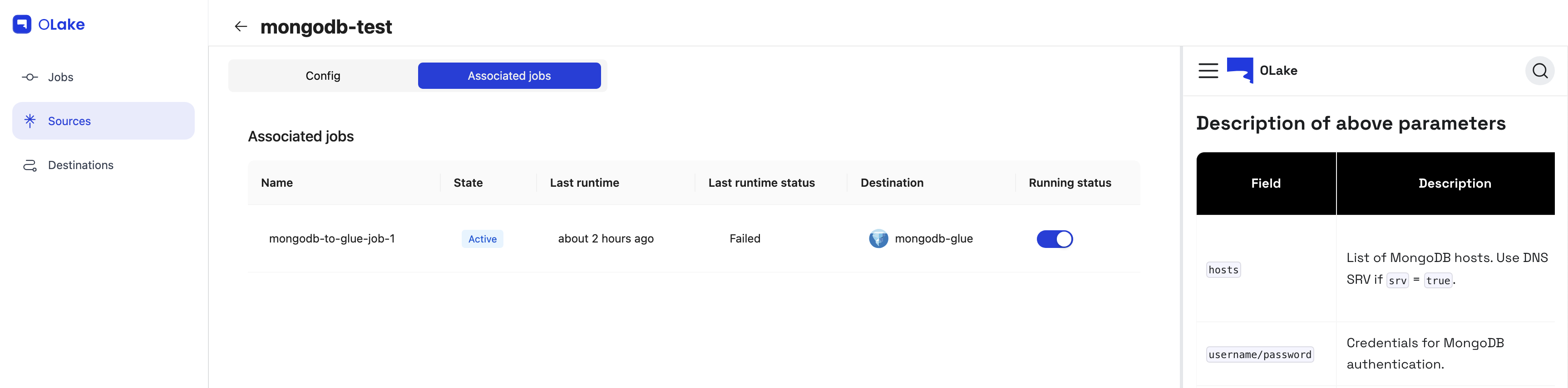Click the OLake logo in sidebar
The width and height of the screenshot is (1568, 388).
pyautogui.click(x=49, y=24)
